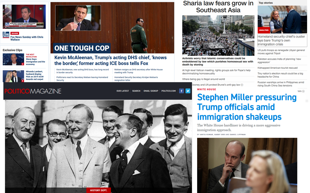Click the Top stories heading
310x193 pixels.
pyautogui.click(x=266, y=3)
